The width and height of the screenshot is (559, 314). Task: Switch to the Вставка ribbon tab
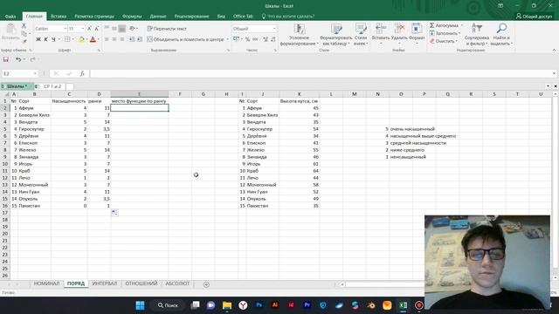(59, 17)
